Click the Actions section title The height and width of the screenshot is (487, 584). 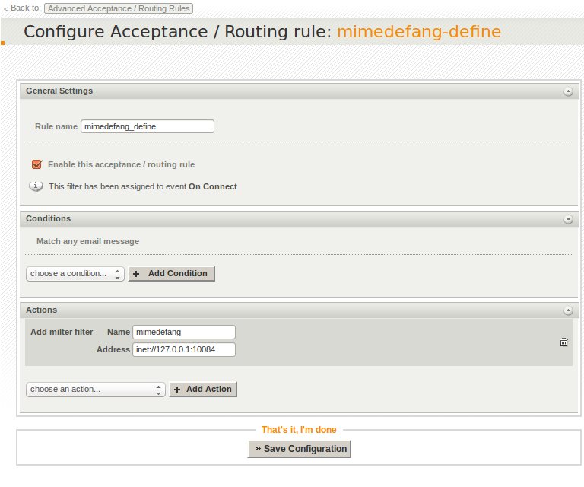pos(41,310)
